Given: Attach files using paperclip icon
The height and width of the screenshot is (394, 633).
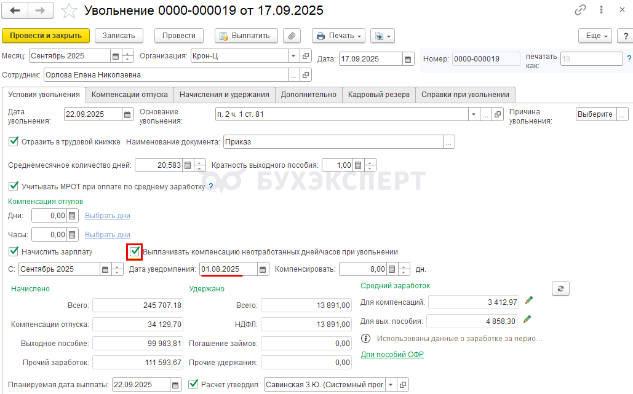Looking at the screenshot, I should 292,36.
